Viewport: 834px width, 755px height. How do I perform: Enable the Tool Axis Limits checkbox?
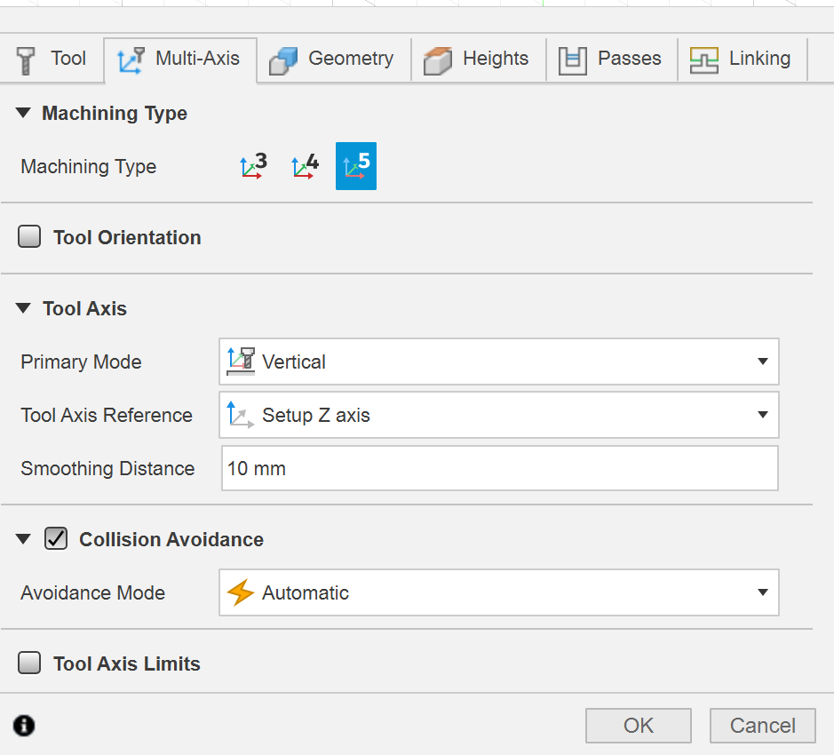pyautogui.click(x=30, y=664)
